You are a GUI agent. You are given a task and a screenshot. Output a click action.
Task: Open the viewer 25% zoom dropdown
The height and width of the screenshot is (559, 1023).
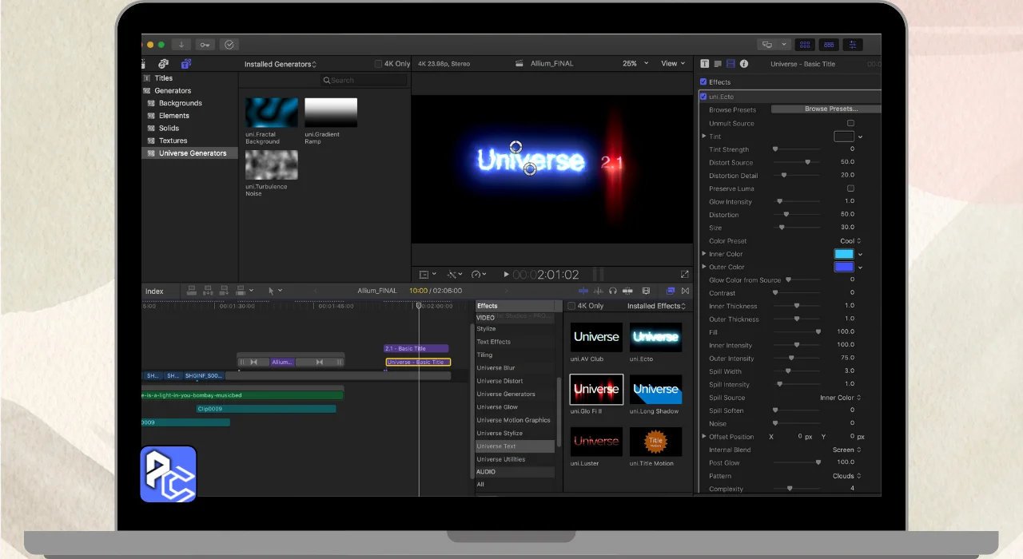pos(635,64)
